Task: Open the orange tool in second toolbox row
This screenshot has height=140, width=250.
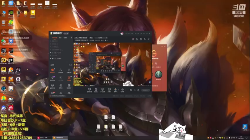Action: click(x=69, y=78)
